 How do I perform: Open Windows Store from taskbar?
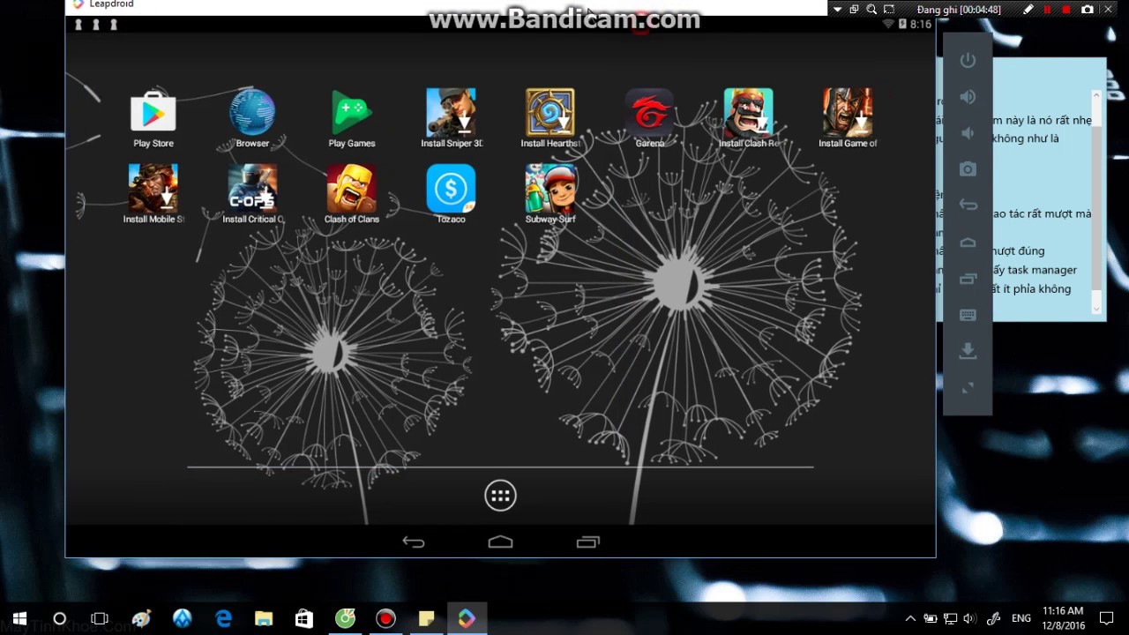[304, 618]
